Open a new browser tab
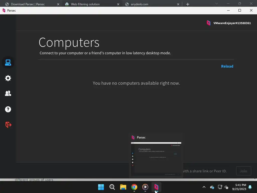 pyautogui.click(x=188, y=4)
